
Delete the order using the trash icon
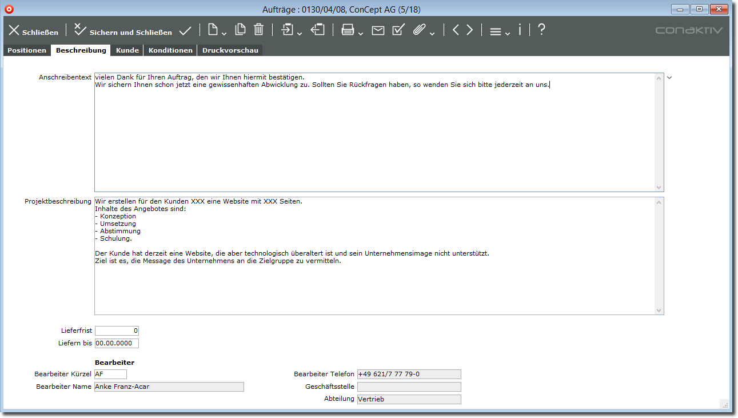click(259, 30)
